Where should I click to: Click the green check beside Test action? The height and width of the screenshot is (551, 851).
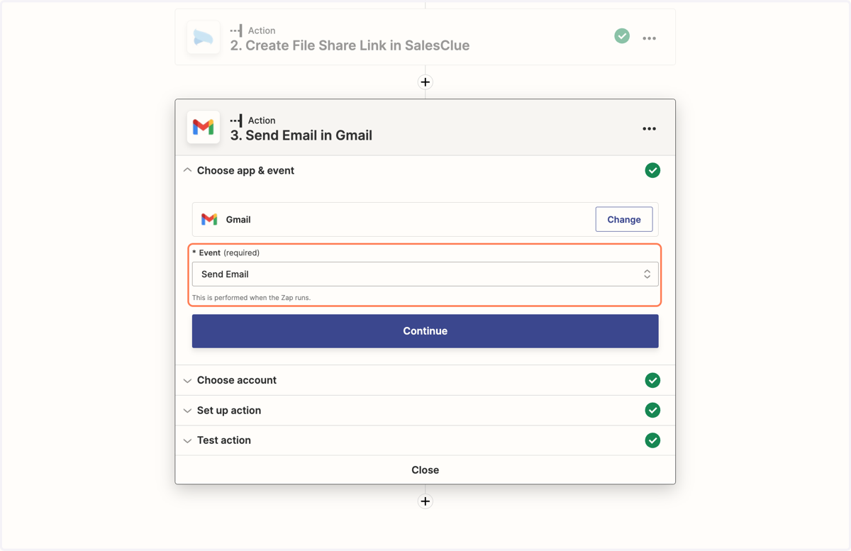pyautogui.click(x=652, y=440)
